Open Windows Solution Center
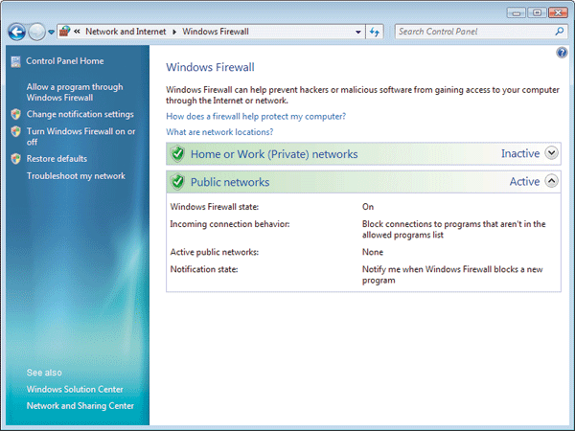Image resolution: width=575 pixels, height=431 pixels. 75,389
